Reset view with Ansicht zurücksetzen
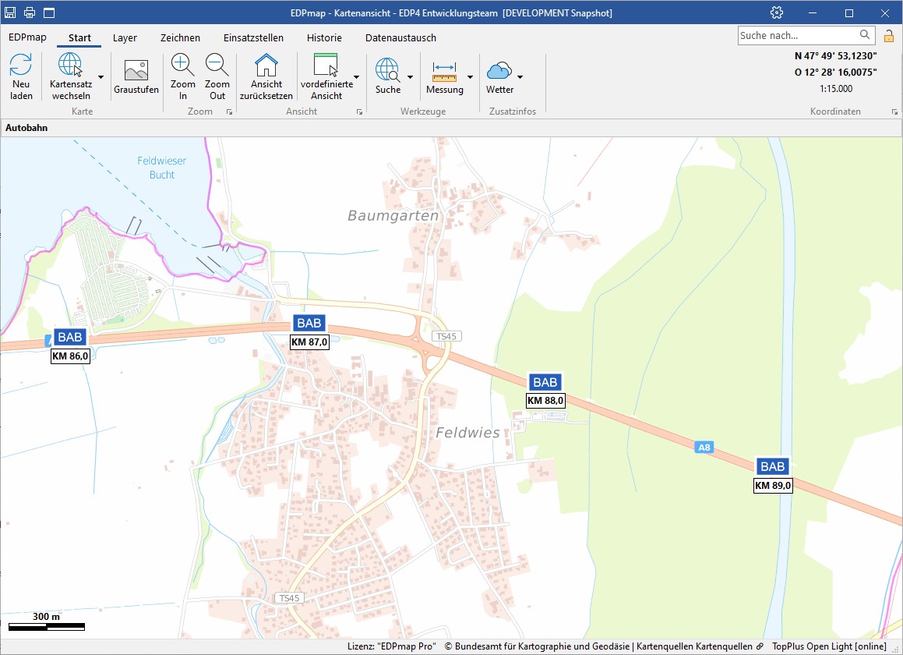The image size is (903, 655). 266,66
